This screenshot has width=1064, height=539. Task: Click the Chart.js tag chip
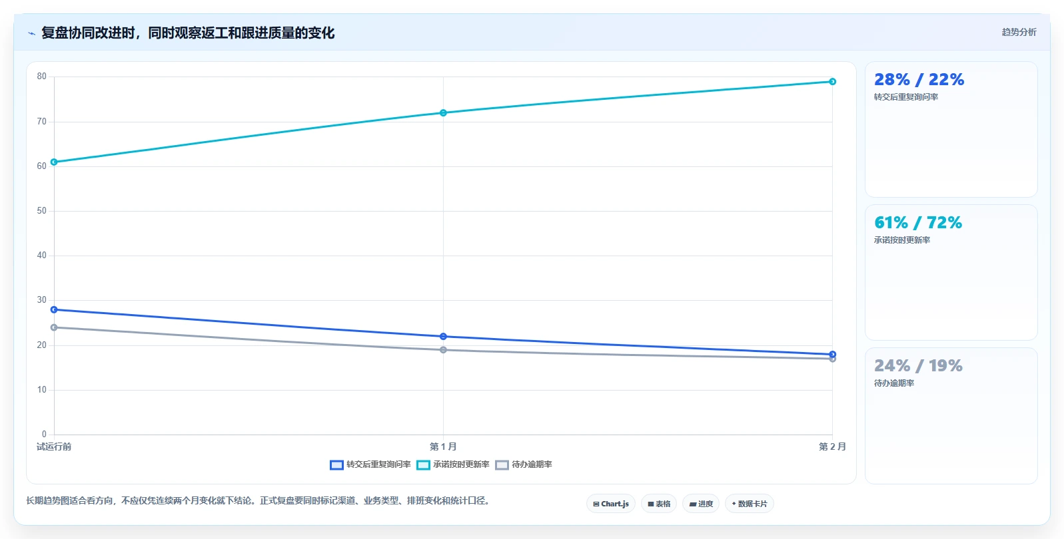click(611, 504)
